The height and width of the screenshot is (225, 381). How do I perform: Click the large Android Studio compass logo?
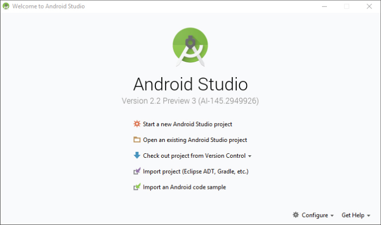tap(190, 47)
